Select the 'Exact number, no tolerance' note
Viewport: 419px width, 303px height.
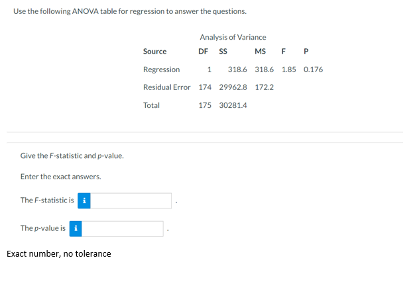tap(59, 253)
